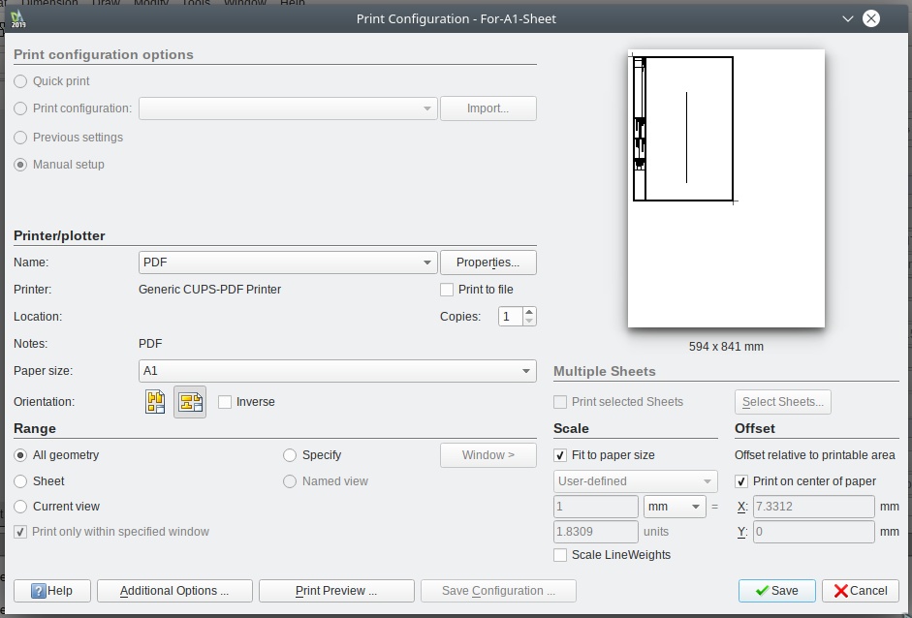
Task: Increase Copies with up arrow
Action: coord(529,312)
